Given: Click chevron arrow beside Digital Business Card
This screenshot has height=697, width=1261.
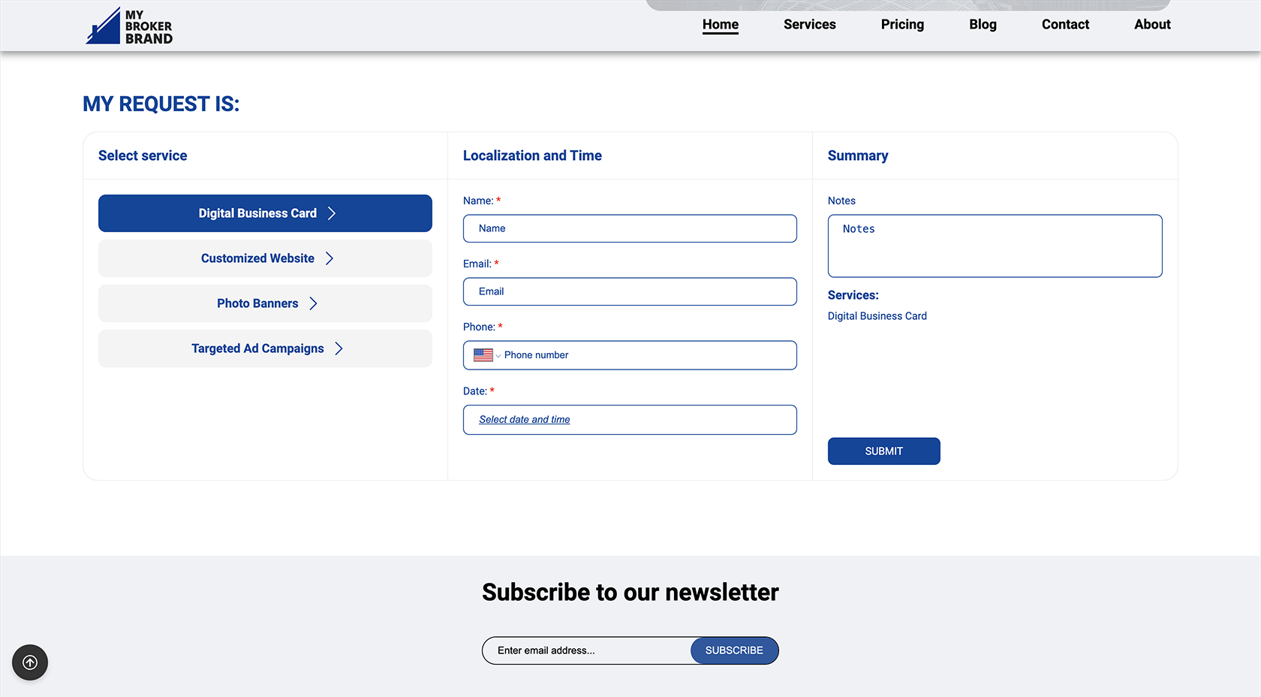Looking at the screenshot, I should pos(332,213).
